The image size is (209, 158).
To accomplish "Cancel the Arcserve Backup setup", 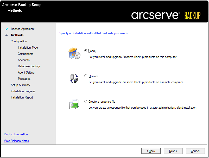I will (x=195, y=151).
